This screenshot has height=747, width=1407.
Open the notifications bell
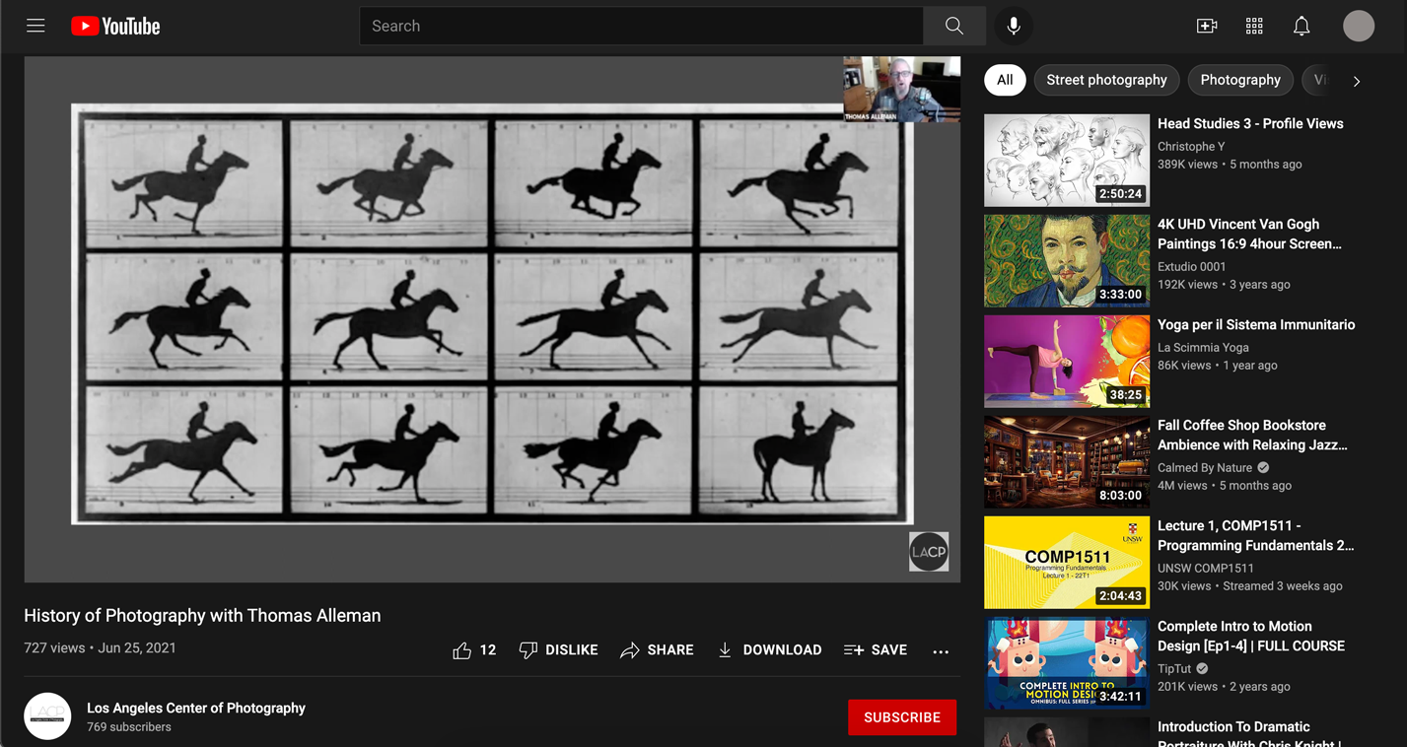pos(1301,27)
